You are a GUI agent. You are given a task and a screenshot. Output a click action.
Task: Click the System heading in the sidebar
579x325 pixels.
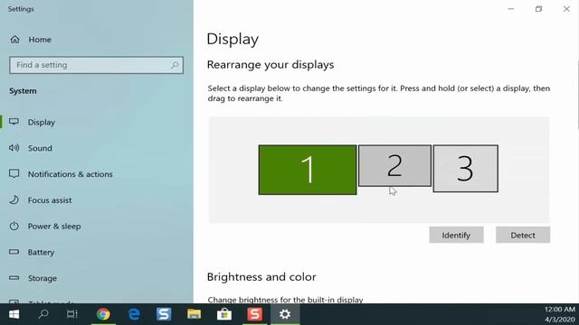click(23, 91)
